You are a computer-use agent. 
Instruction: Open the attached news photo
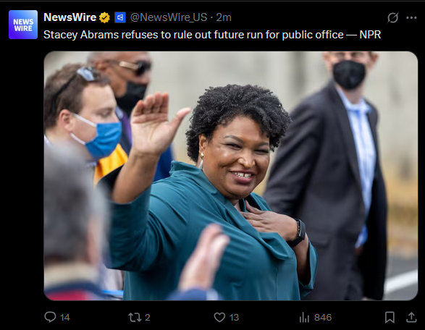click(x=231, y=176)
